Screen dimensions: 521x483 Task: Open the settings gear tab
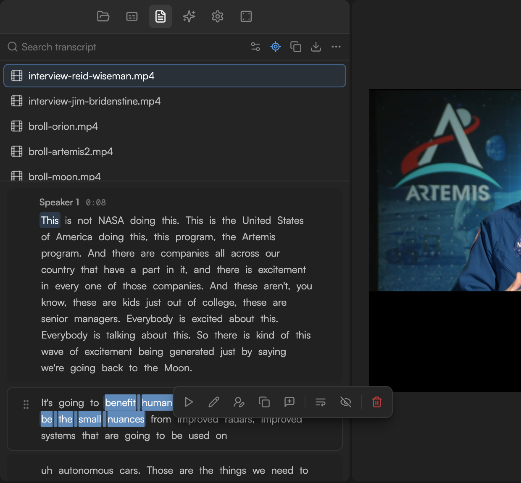218,16
